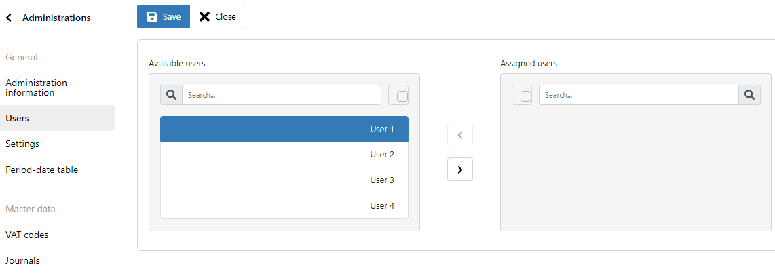Click the X icon on Close button
The image size is (775, 278).
(204, 17)
